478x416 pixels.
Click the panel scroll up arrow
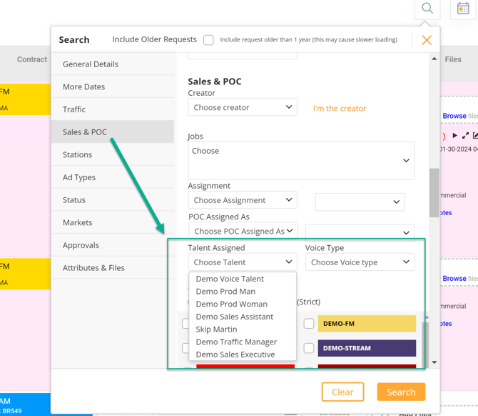pos(434,59)
